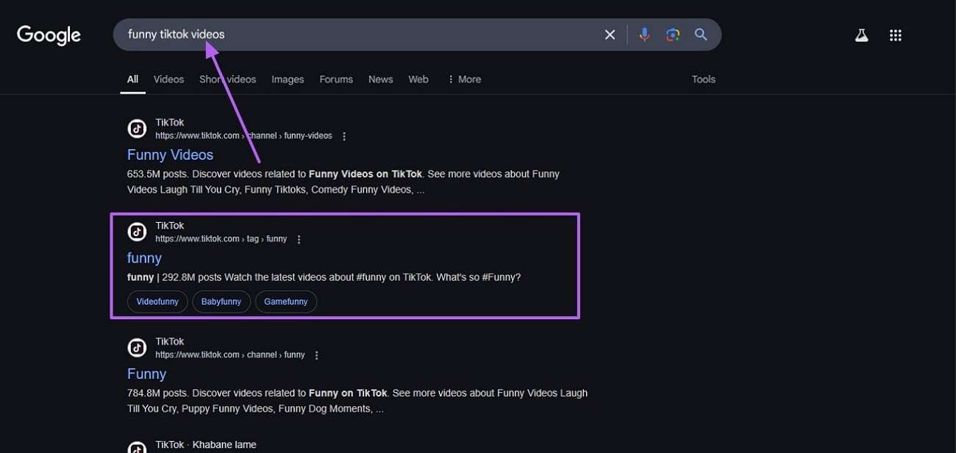Open the Funny Videos result link

coord(170,154)
